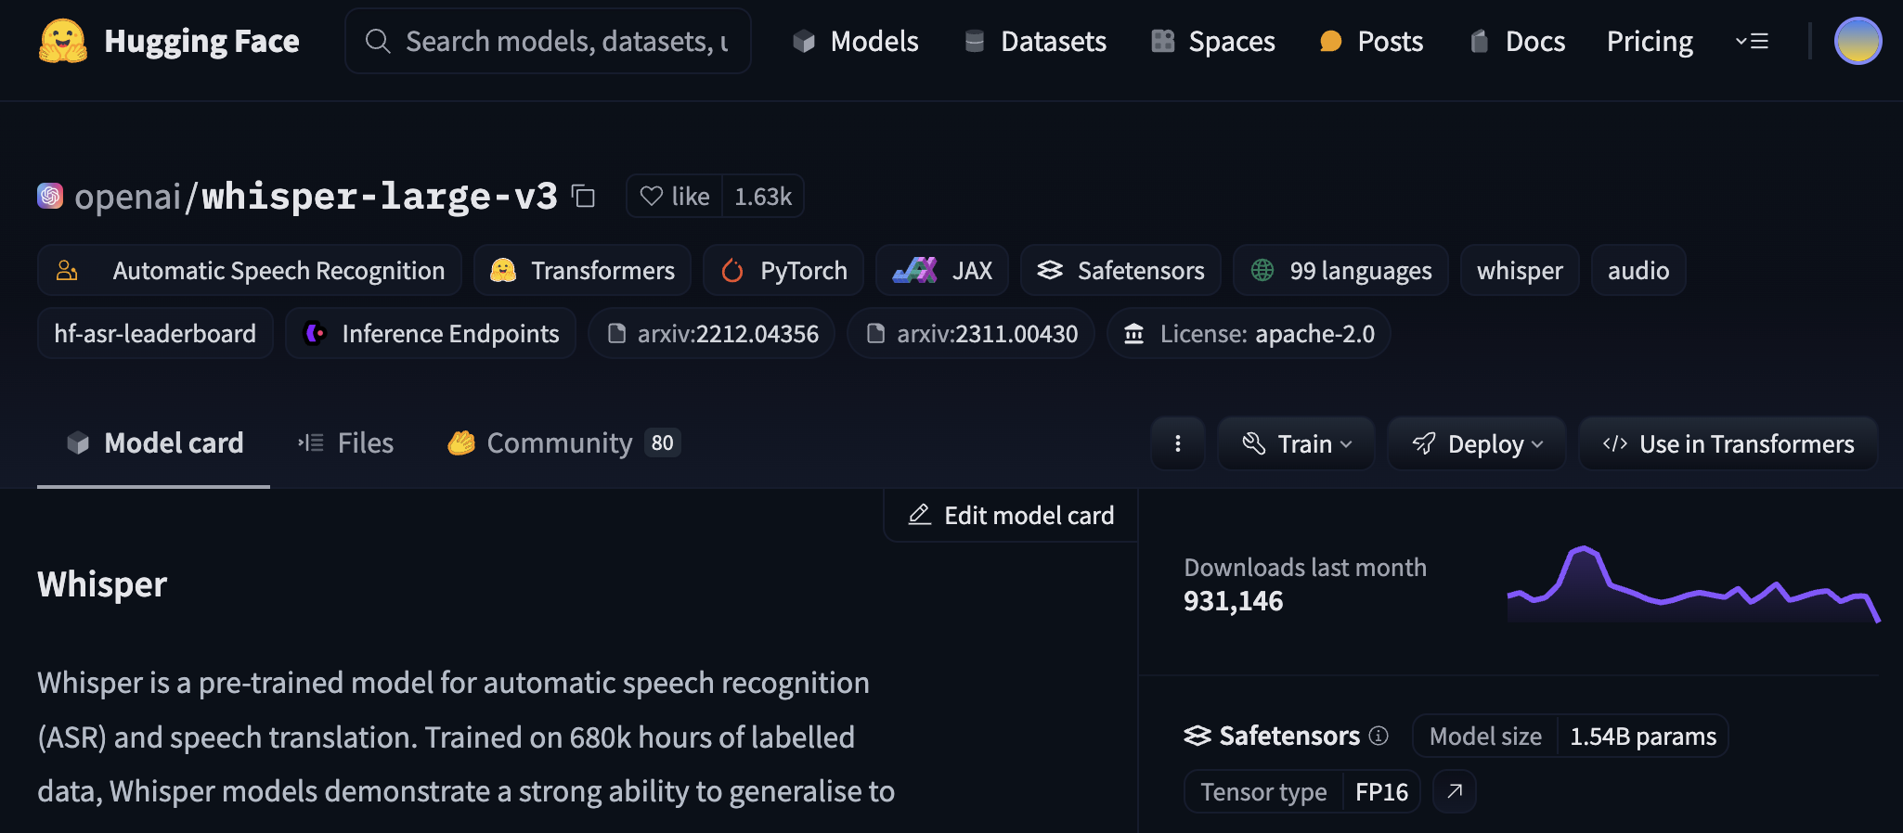Click the Spaces grid icon
1903x833 pixels.
1162,41
